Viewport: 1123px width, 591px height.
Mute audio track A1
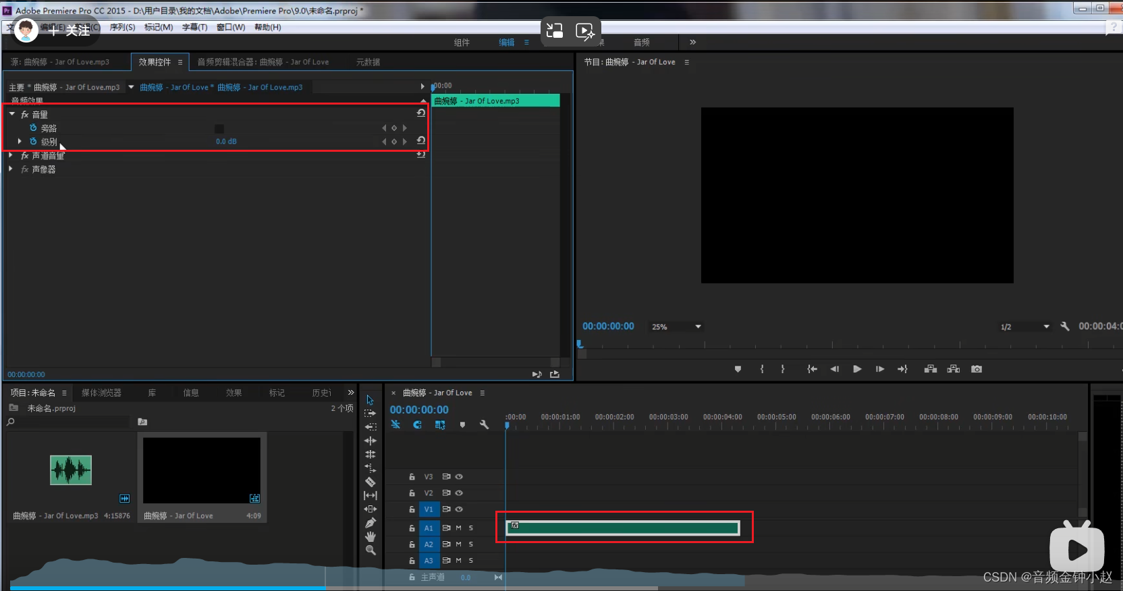pos(459,528)
